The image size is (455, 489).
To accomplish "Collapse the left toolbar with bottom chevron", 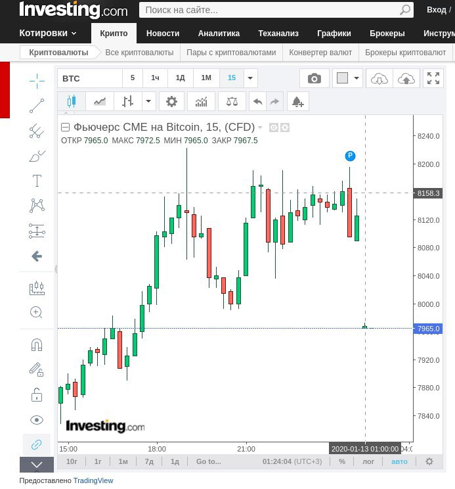I will coord(37,465).
